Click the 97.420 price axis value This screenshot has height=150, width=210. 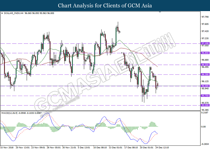coord(205,31)
